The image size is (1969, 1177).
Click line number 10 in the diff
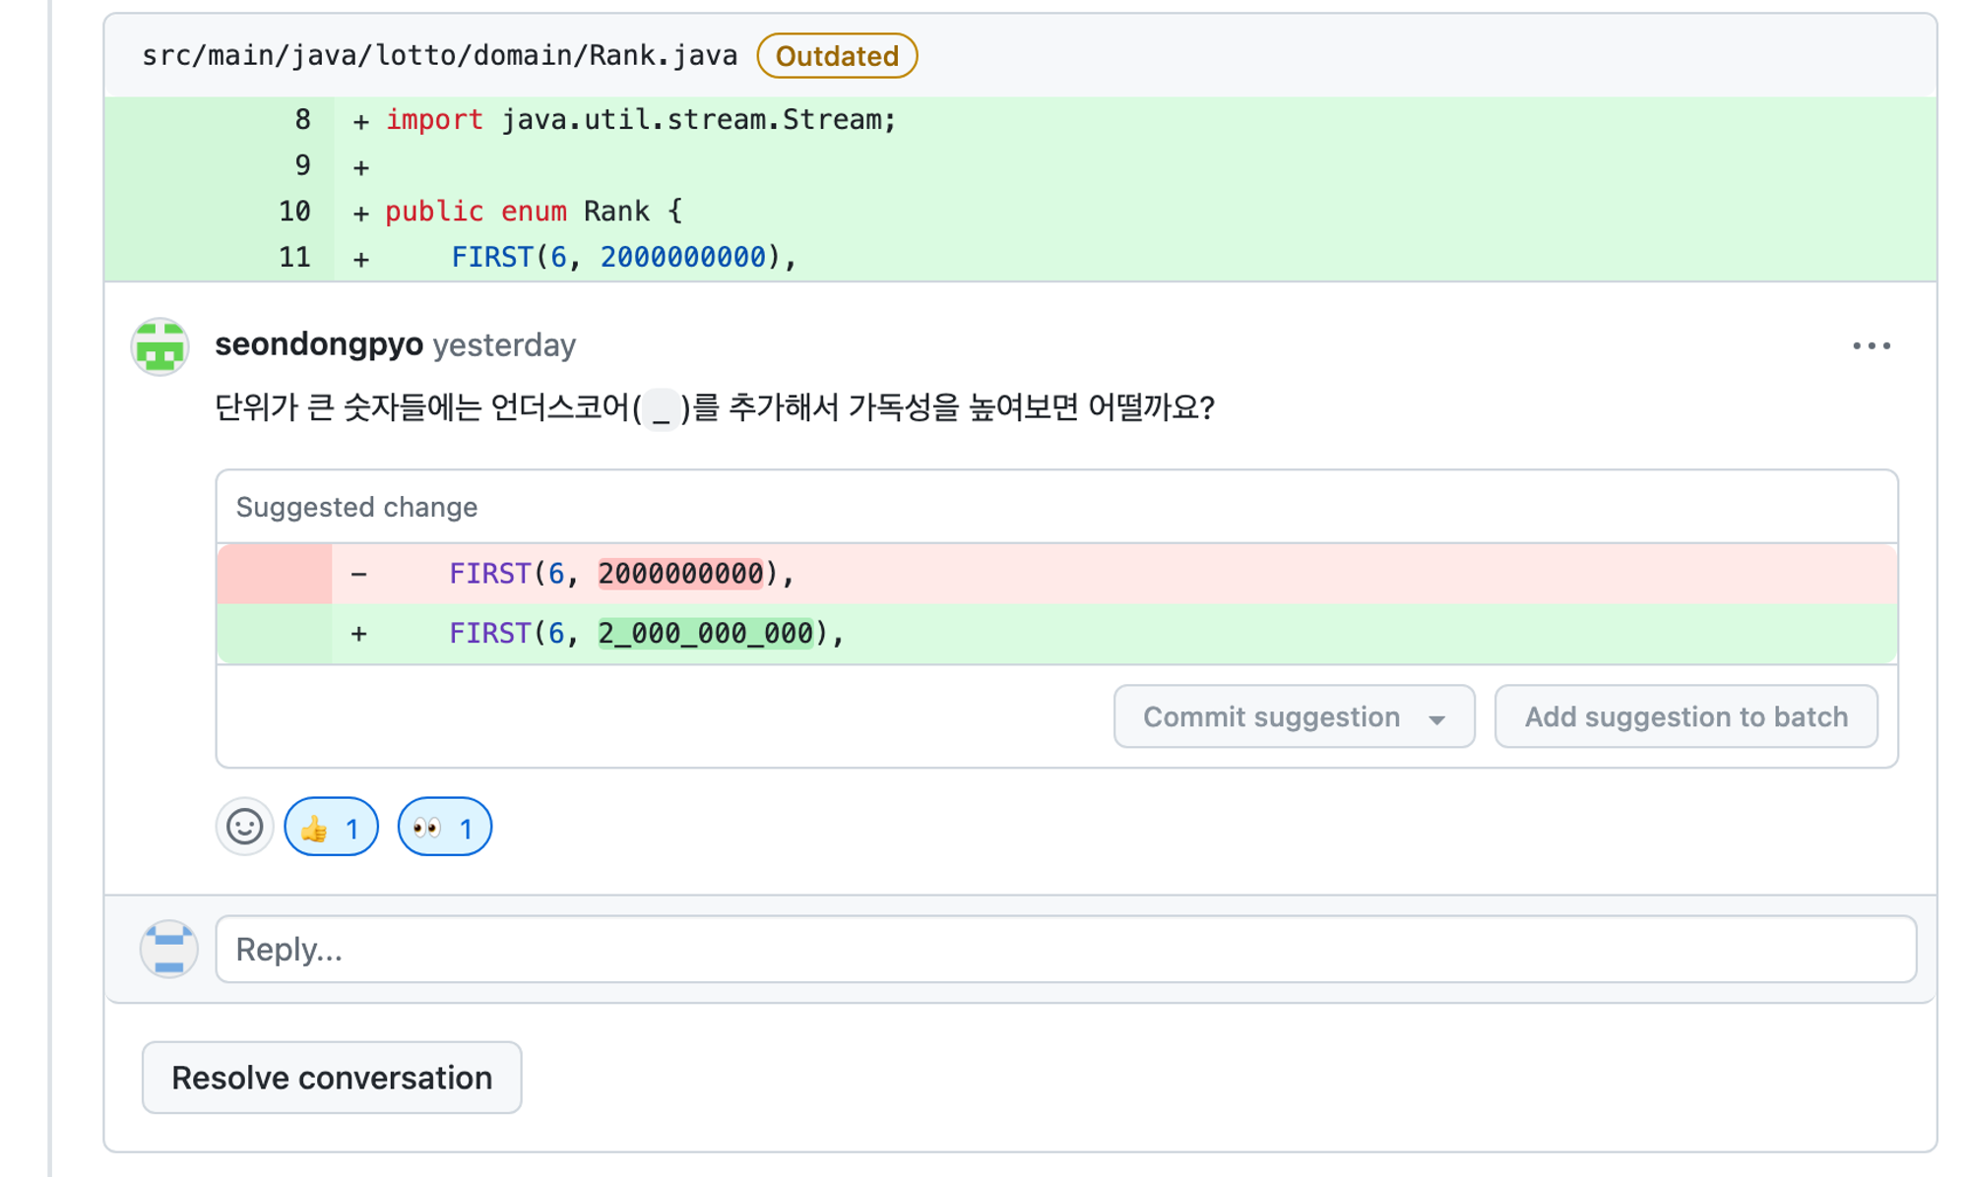click(294, 211)
